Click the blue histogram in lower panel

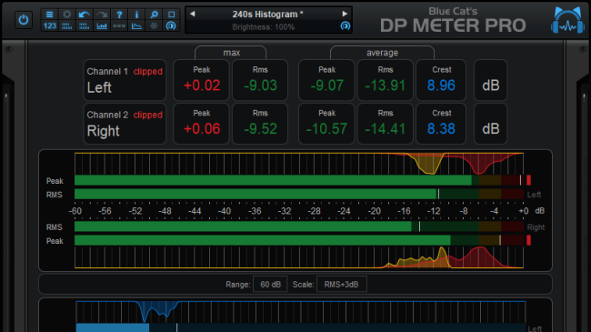(300, 312)
